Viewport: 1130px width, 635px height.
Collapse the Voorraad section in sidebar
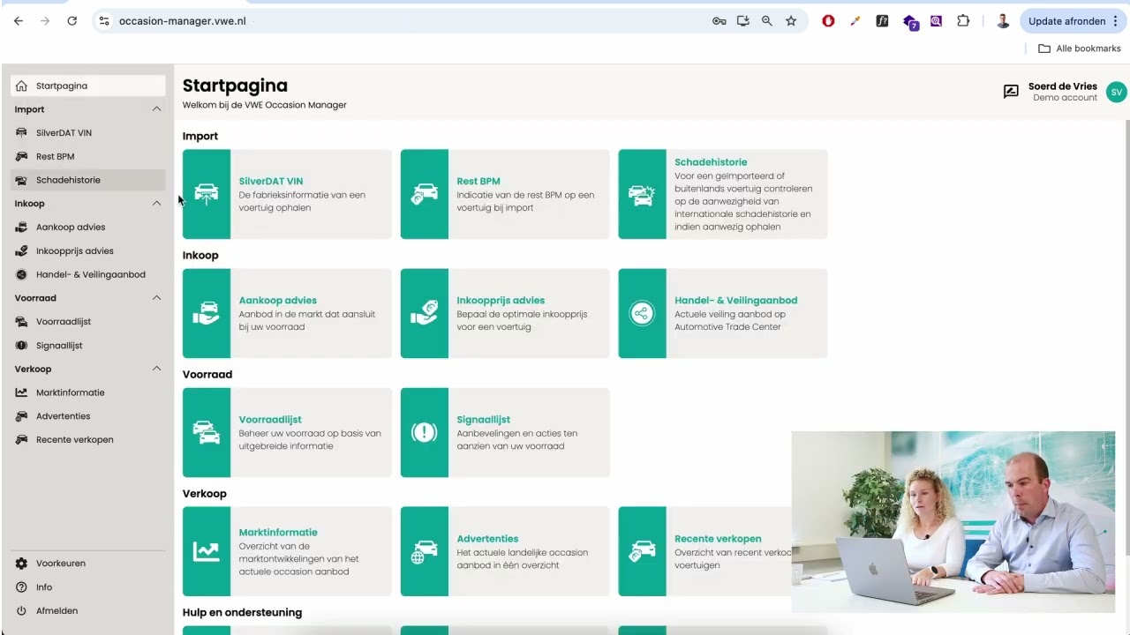click(156, 298)
